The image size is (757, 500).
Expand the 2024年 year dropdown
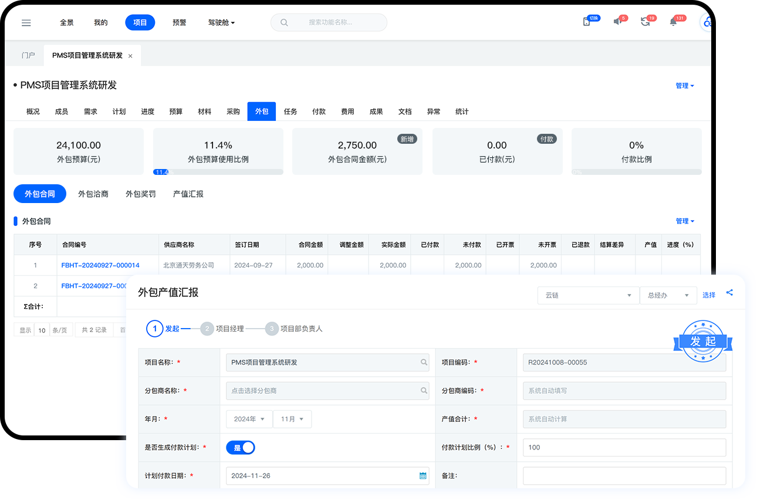click(x=249, y=419)
